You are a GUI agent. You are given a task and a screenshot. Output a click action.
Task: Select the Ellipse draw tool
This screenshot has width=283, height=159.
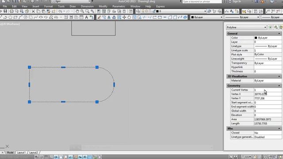pos(41,17)
